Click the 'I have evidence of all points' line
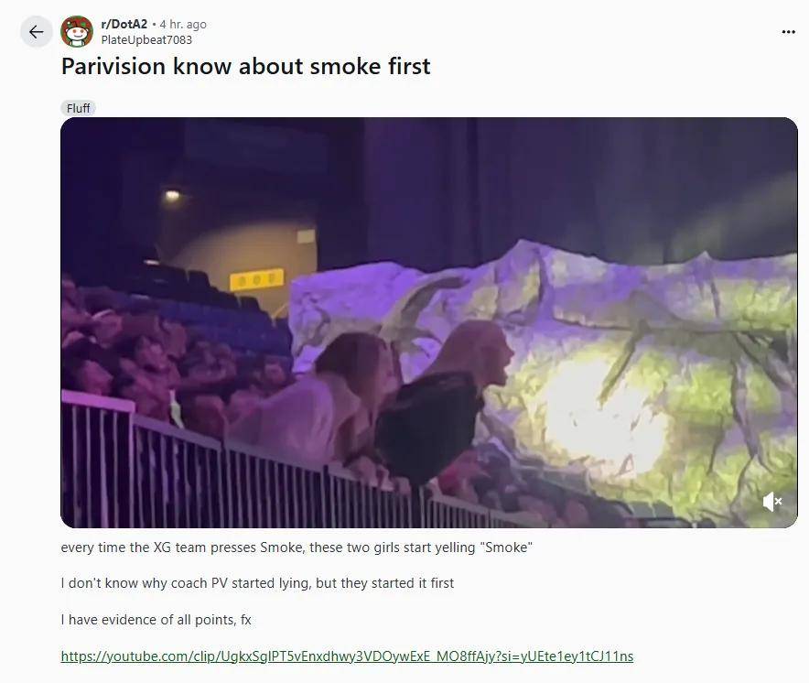 pyautogui.click(x=156, y=620)
